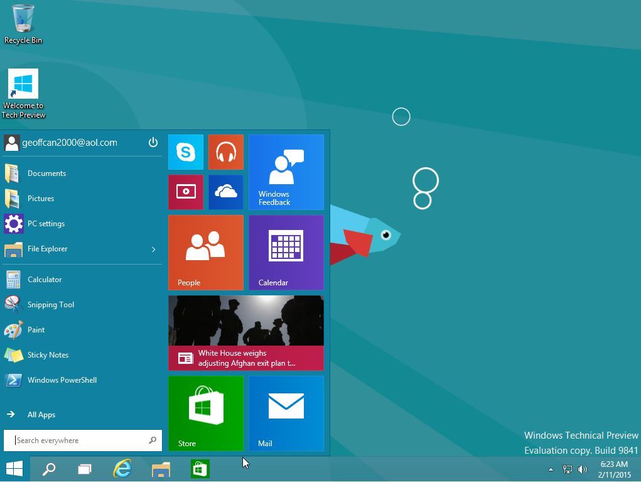Launch Internet Explorer from the taskbar
Viewport: 641px width, 482px height.
pos(122,469)
